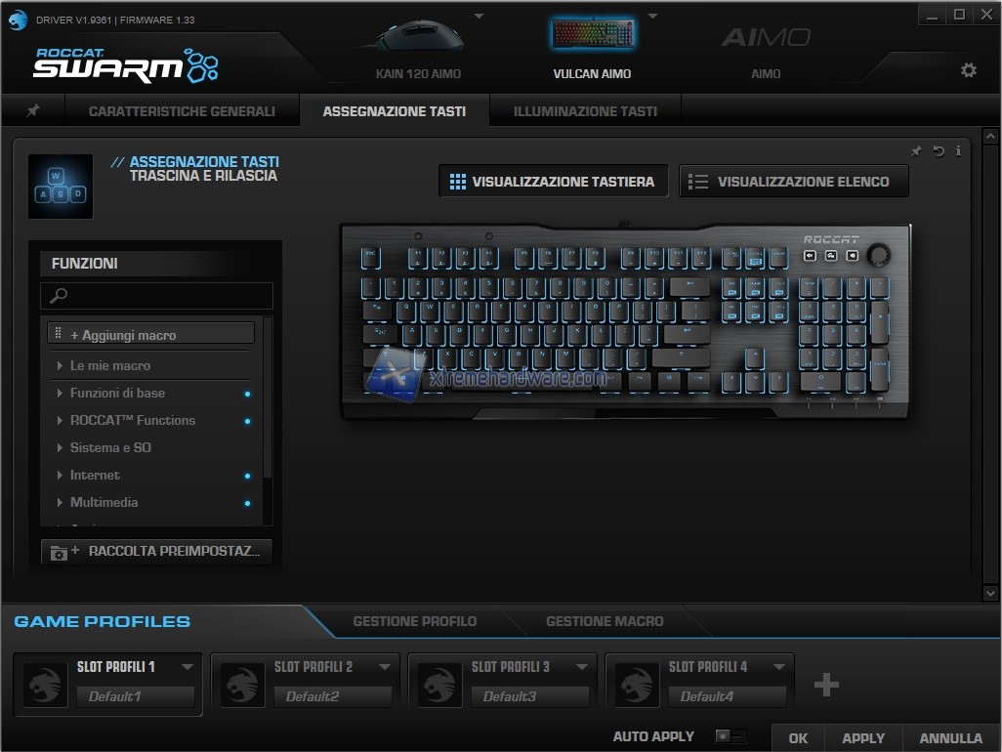Image resolution: width=1002 pixels, height=752 pixels.
Task: Click the functions list vertical scrollbar
Action: pos(269,410)
